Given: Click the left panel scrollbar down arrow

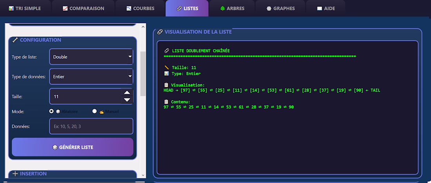Looking at the screenshot, I should point(143,175).
